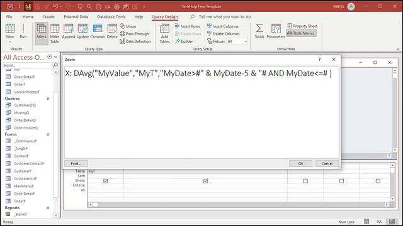The width and height of the screenshot is (403, 226).
Task: Delete Columns from the query grid
Action: (224, 33)
